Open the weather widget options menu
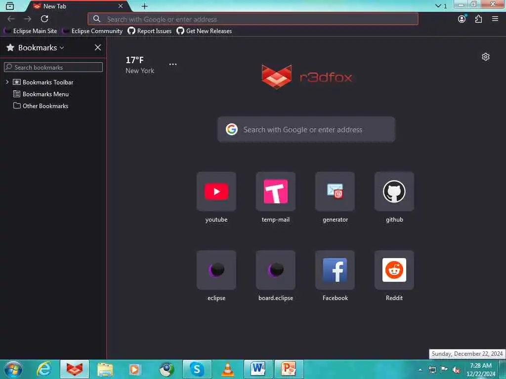 tap(173, 64)
